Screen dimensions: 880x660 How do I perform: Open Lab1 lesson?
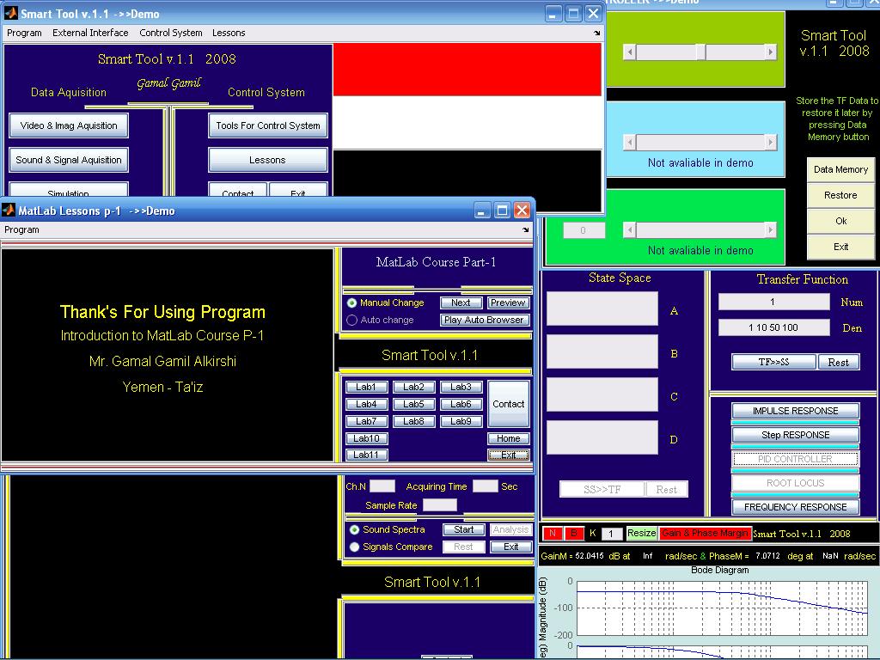click(366, 388)
